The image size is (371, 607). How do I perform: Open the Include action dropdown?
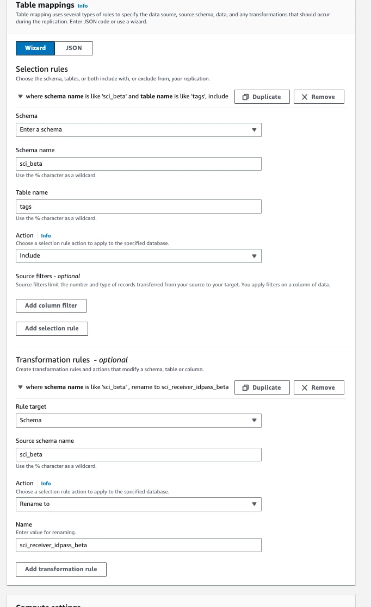pyautogui.click(x=138, y=256)
